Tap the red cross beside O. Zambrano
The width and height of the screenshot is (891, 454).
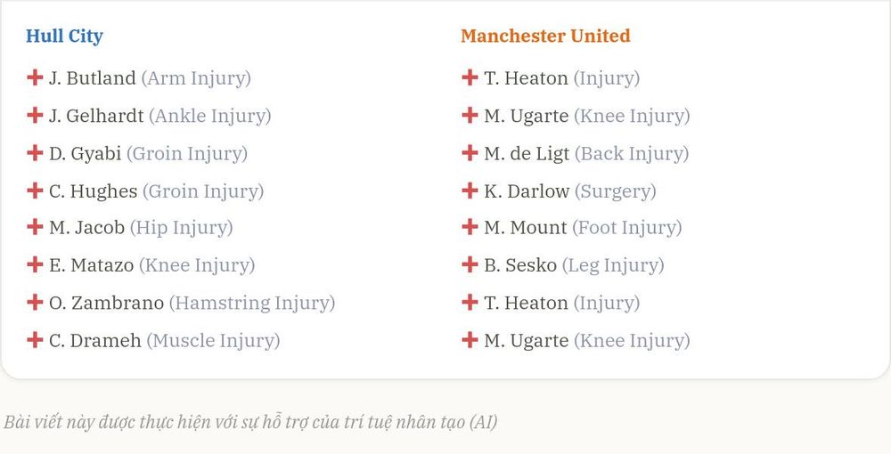pos(35,302)
